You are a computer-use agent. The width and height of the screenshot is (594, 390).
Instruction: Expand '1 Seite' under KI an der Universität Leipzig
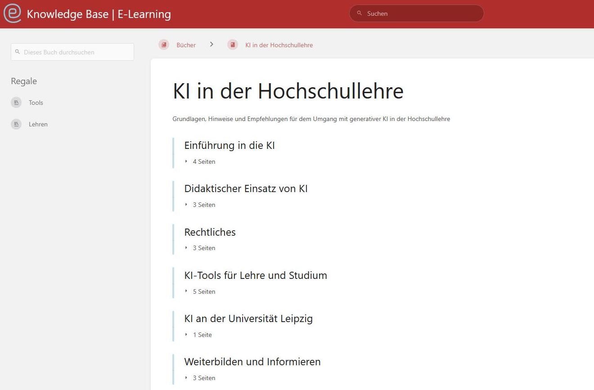tap(198, 335)
